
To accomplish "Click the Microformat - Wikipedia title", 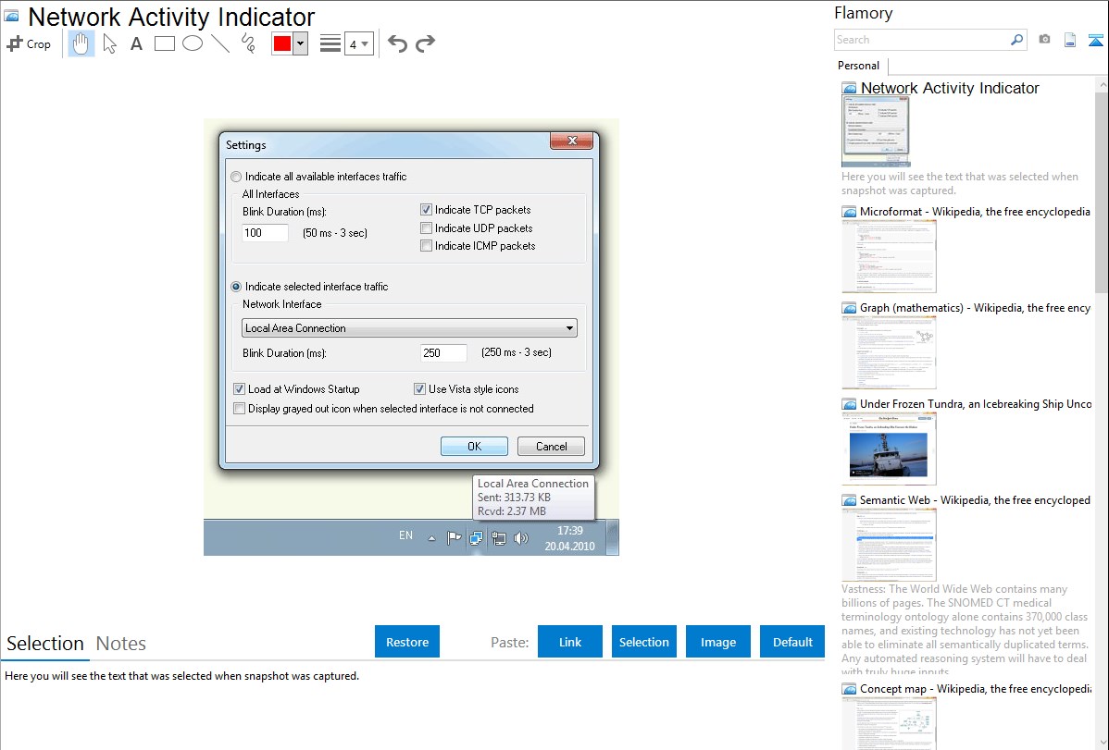I will pyautogui.click(x=975, y=212).
